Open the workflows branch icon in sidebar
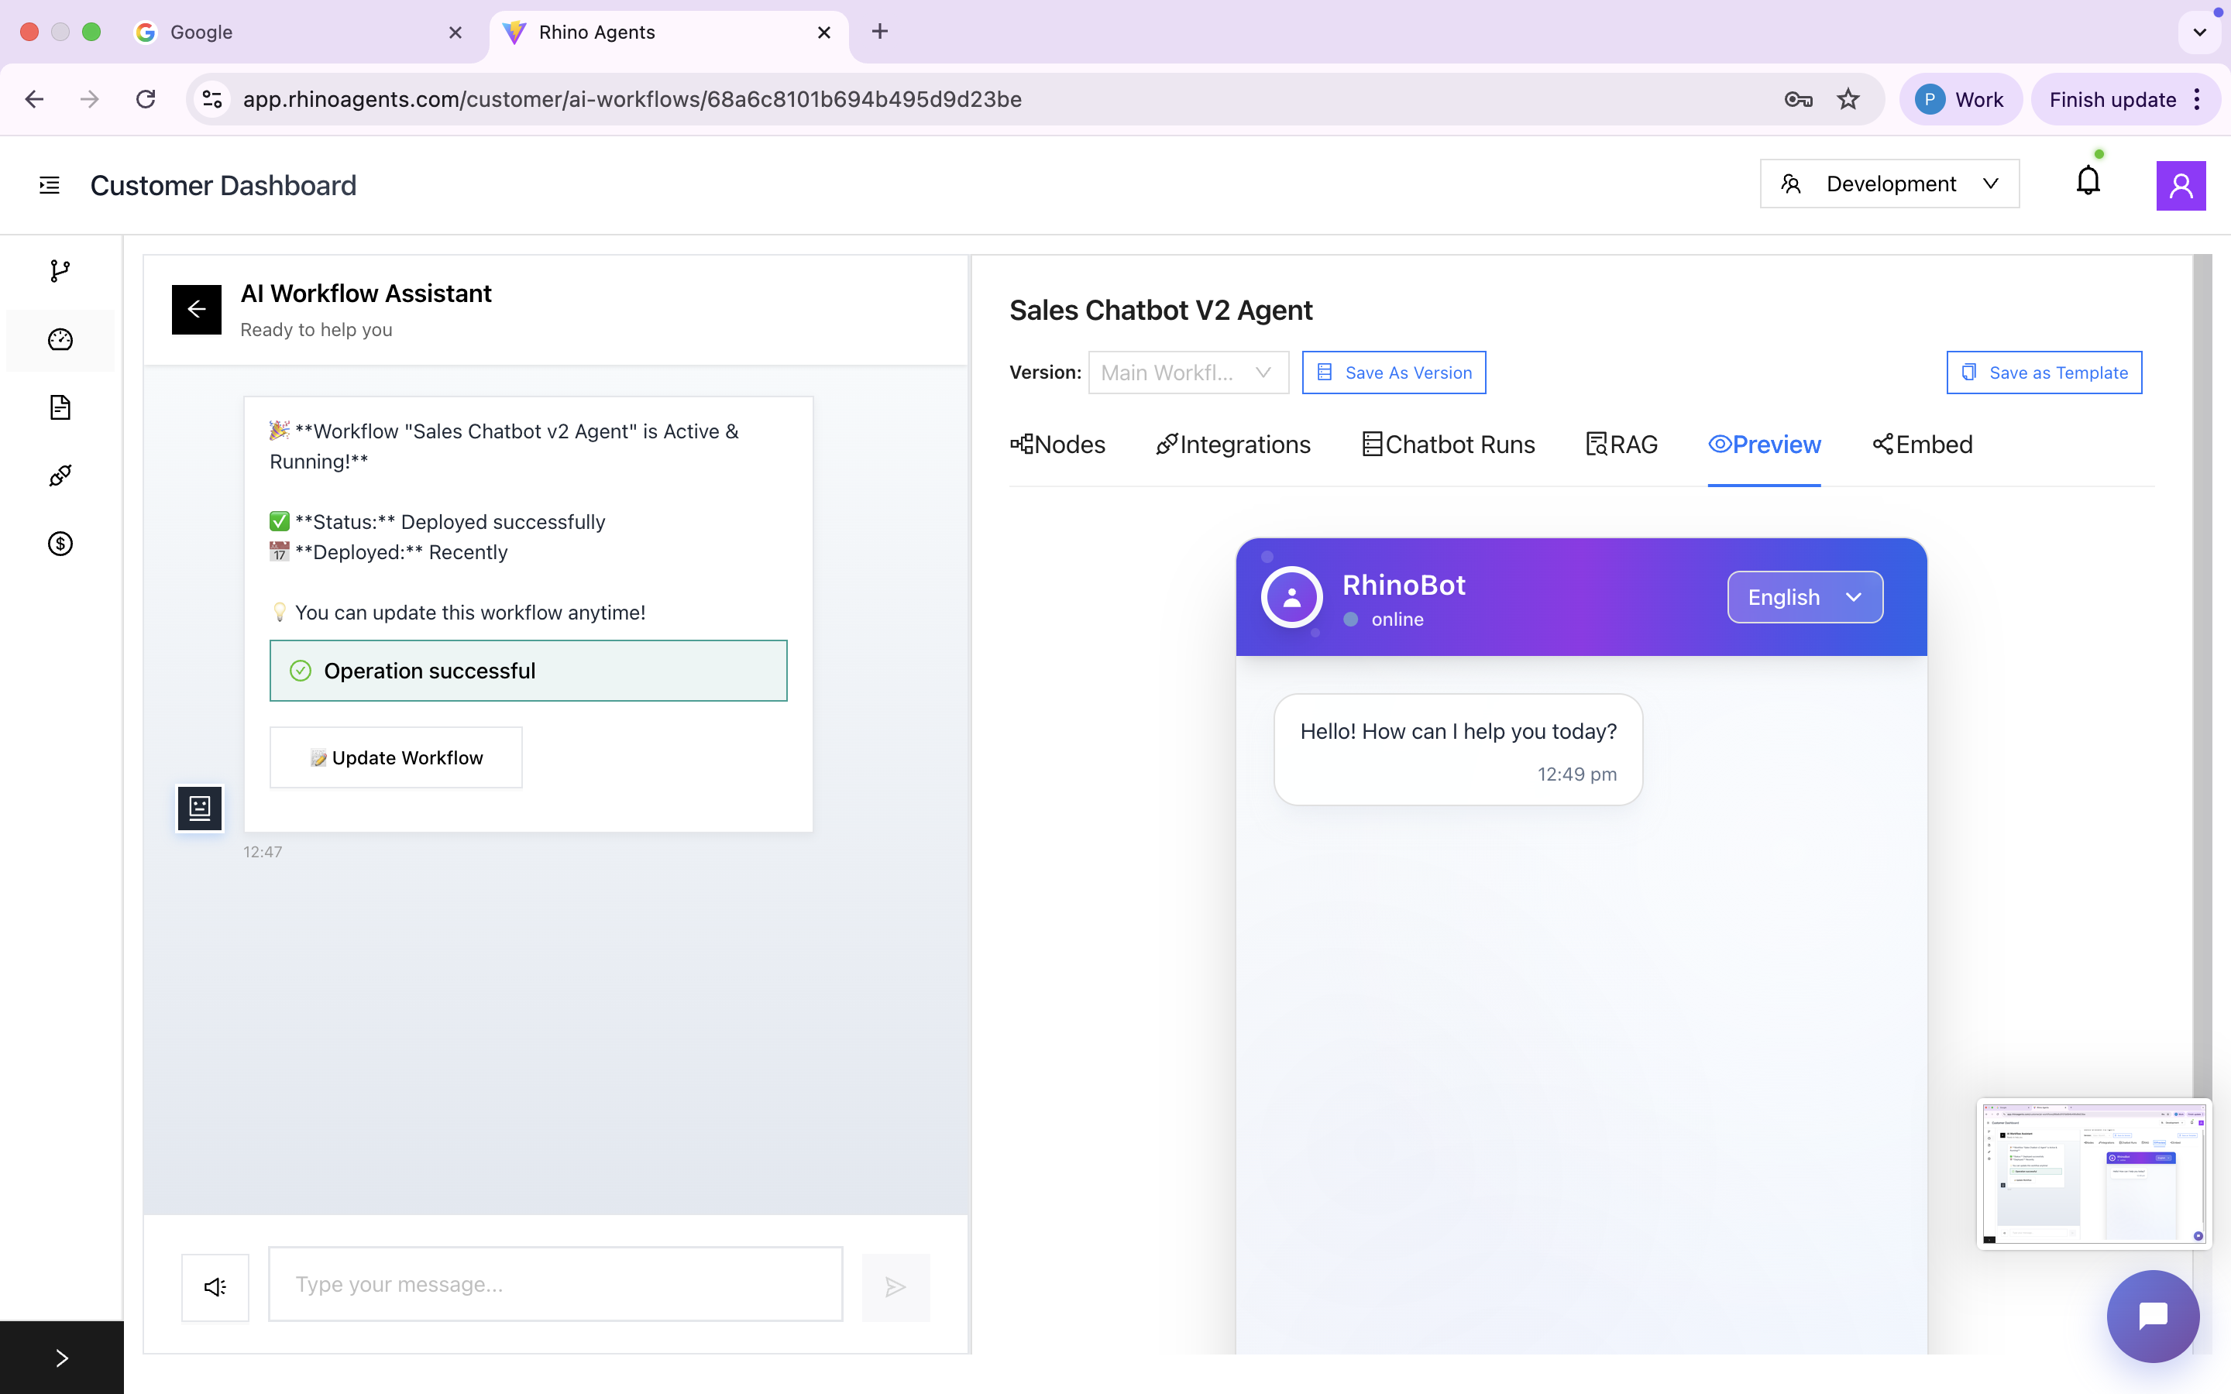Viewport: 2231px width, 1394px height. pos(60,271)
